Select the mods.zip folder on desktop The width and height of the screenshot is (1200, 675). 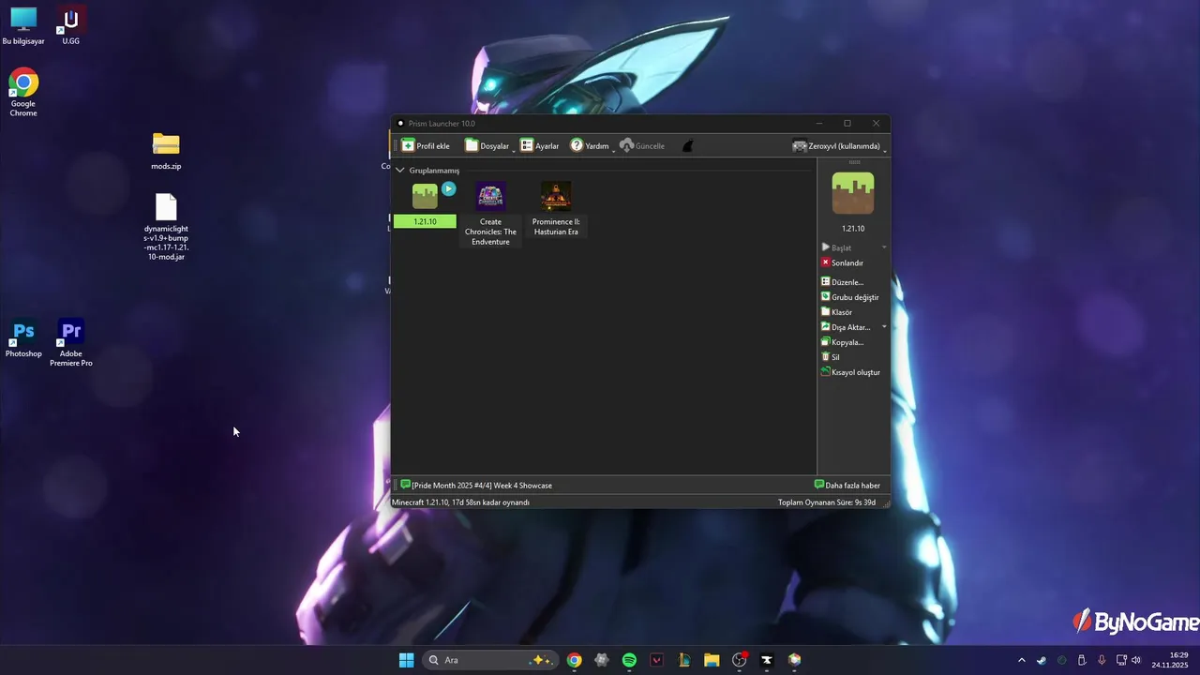click(166, 151)
